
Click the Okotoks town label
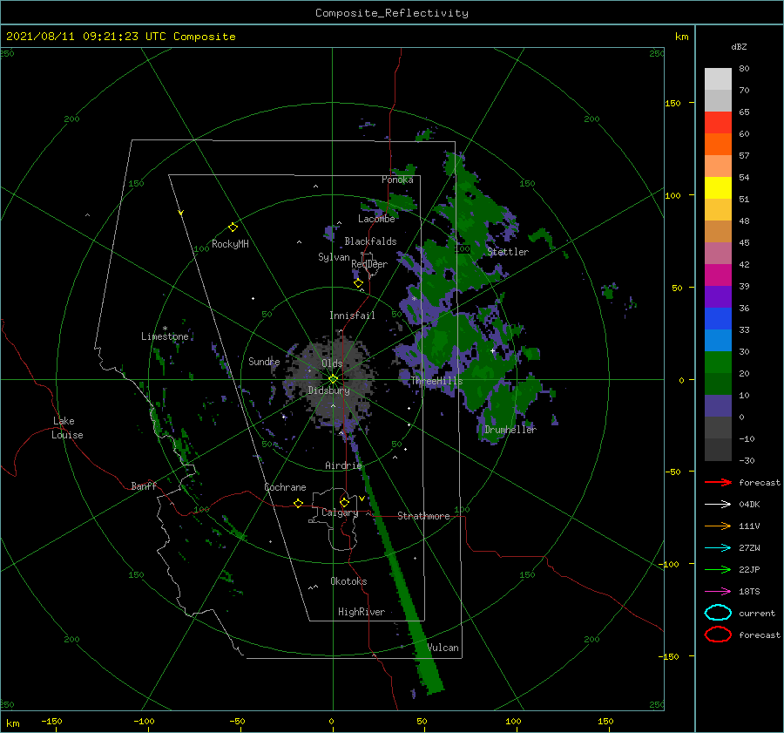(x=348, y=581)
